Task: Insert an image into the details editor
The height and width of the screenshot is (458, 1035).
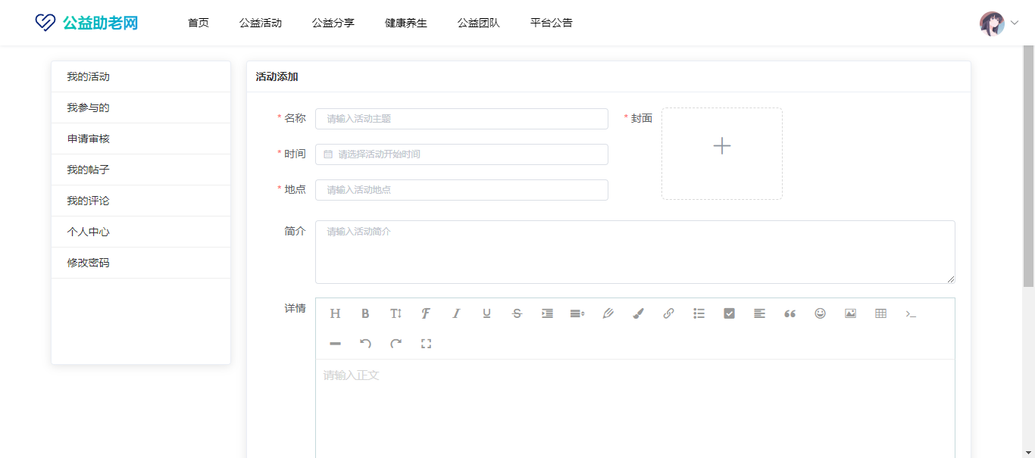Action: 850,313
